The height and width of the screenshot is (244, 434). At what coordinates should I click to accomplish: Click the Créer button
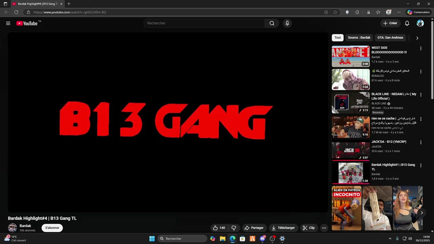coord(390,23)
